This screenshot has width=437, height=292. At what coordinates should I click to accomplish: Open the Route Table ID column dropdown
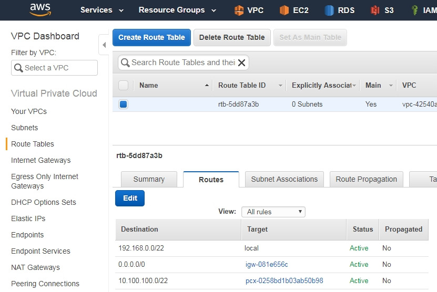tap(280, 86)
